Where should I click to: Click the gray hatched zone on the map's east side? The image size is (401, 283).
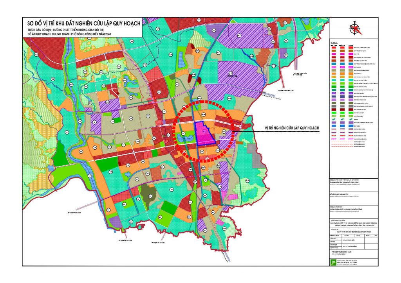(257, 157)
